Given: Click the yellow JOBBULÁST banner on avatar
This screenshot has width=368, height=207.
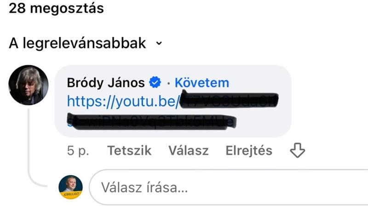Looking at the screenshot, I should click(x=71, y=195).
